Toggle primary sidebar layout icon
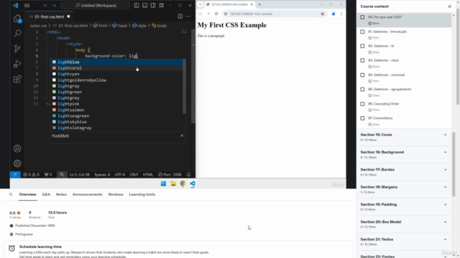 tap(137, 5)
